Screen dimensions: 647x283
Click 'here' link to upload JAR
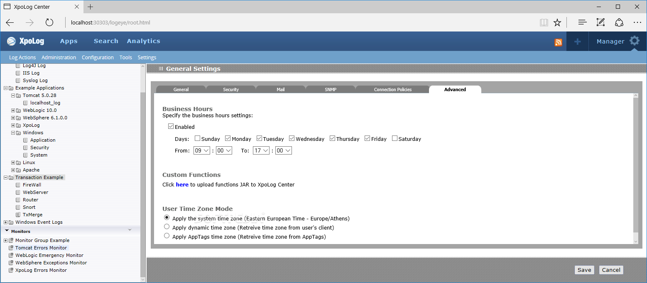tap(182, 185)
